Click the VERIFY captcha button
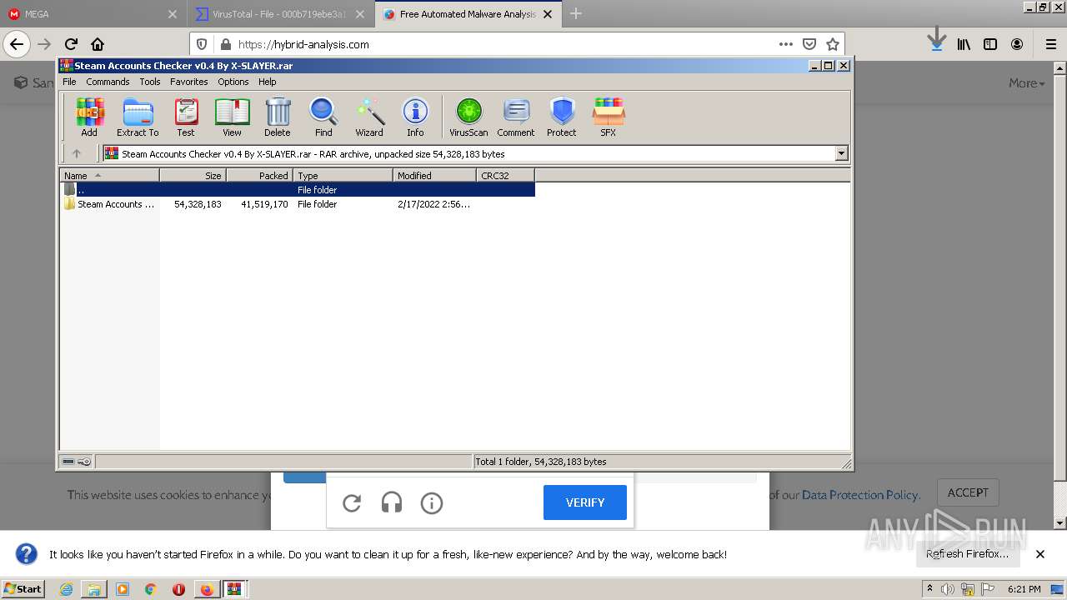 [584, 502]
